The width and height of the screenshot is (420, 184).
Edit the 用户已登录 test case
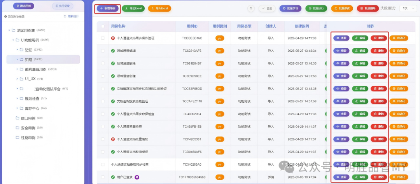tap(360, 177)
